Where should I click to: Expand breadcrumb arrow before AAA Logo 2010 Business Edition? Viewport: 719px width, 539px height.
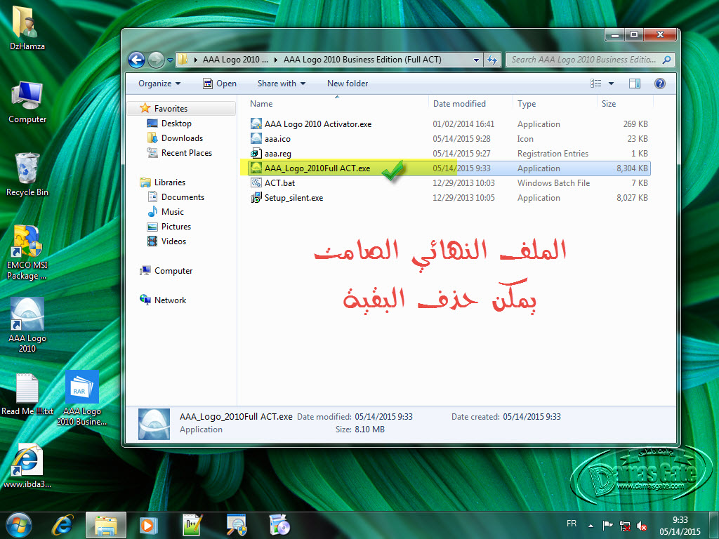coord(276,60)
